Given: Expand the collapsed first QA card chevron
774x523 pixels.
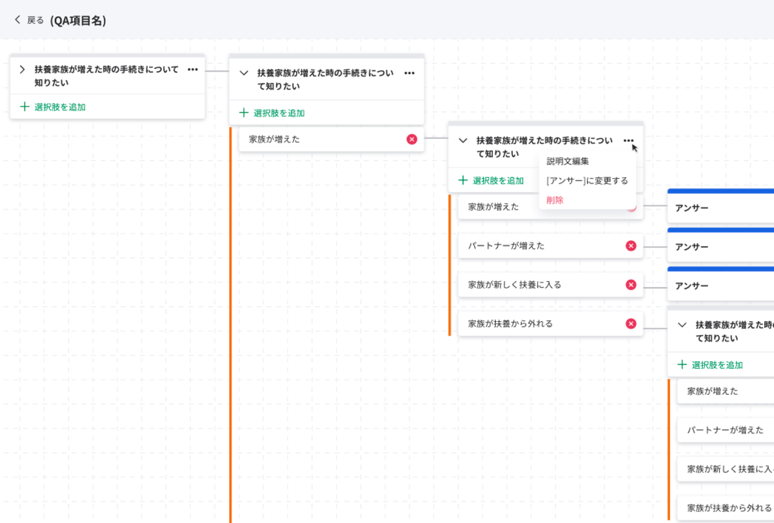Looking at the screenshot, I should point(21,70).
